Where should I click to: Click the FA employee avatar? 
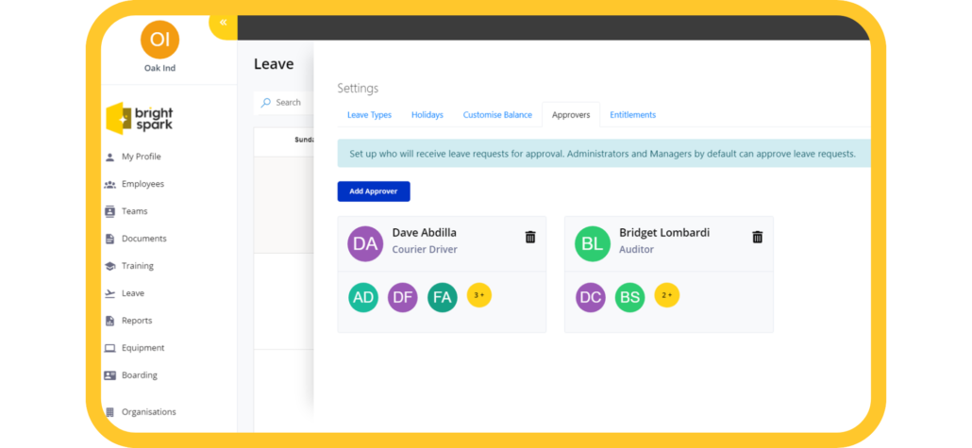click(x=443, y=297)
